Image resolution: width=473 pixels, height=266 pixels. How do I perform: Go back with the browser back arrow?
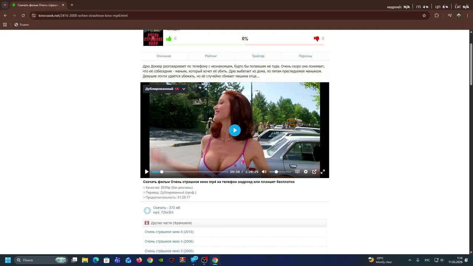5,16
